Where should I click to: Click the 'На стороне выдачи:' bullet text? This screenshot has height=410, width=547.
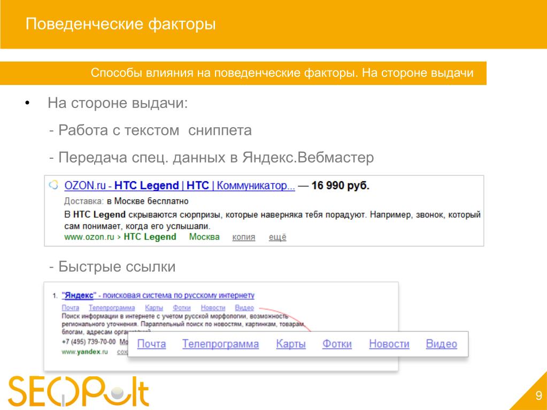click(x=118, y=103)
